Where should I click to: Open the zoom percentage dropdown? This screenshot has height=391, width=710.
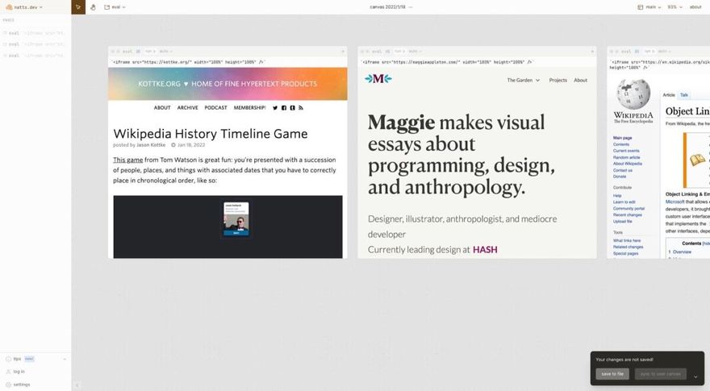point(674,7)
